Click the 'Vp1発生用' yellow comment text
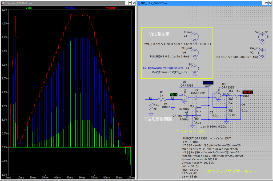 pos(159,34)
